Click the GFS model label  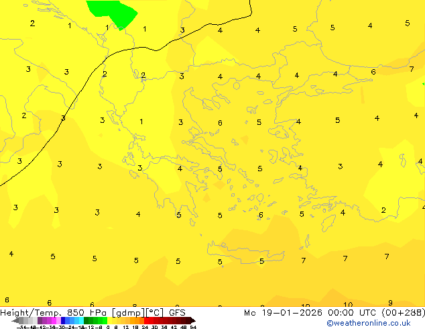pyautogui.click(x=177, y=313)
